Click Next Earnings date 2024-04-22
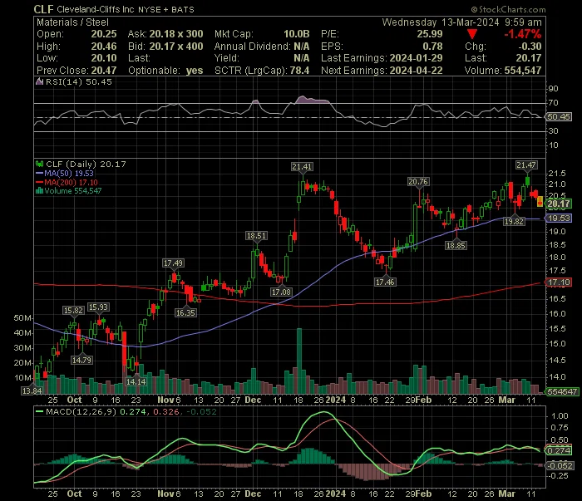The height and width of the screenshot is (501, 582). [416, 71]
